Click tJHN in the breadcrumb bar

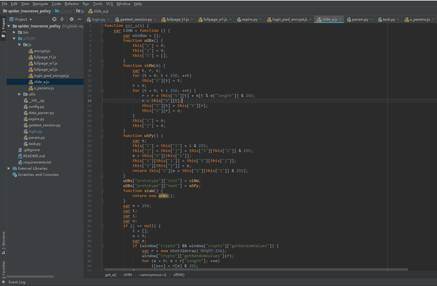[128, 275]
